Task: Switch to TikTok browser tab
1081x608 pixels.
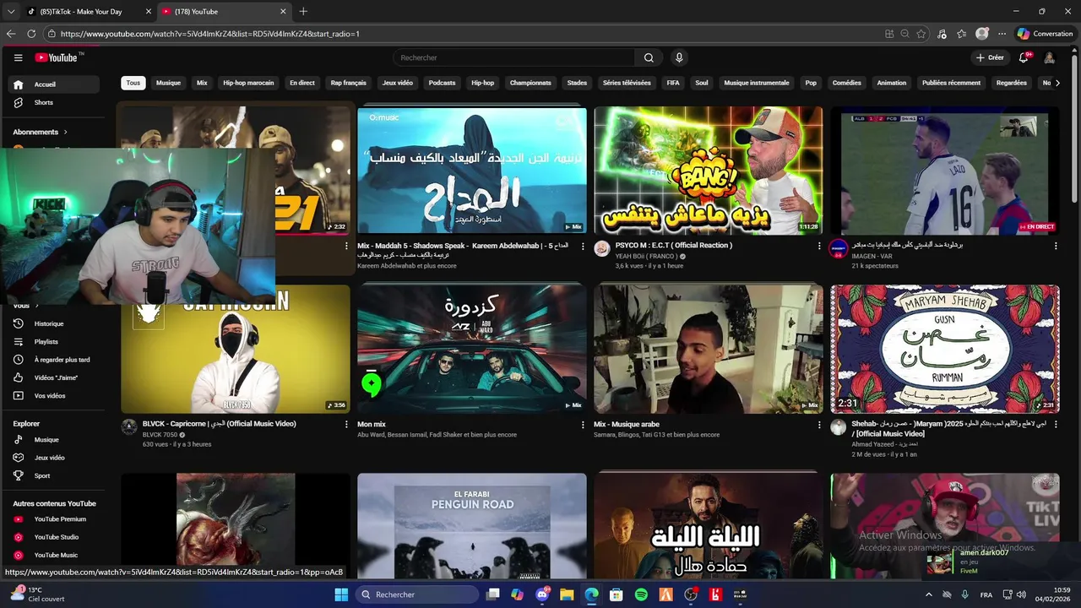Action: tap(88, 12)
